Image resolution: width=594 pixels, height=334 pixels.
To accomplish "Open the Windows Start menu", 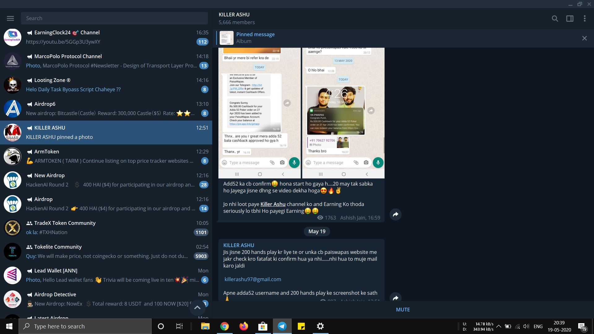I will [x=9, y=326].
